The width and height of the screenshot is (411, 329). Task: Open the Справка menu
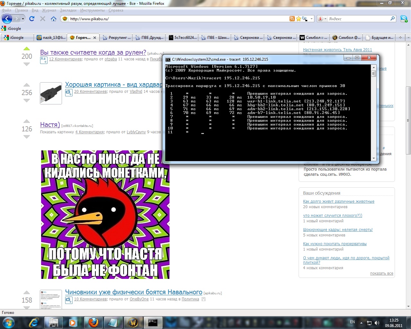coord(116,10)
